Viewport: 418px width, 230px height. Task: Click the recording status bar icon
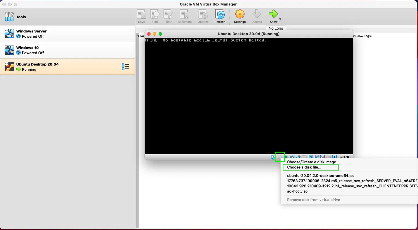(x=316, y=157)
